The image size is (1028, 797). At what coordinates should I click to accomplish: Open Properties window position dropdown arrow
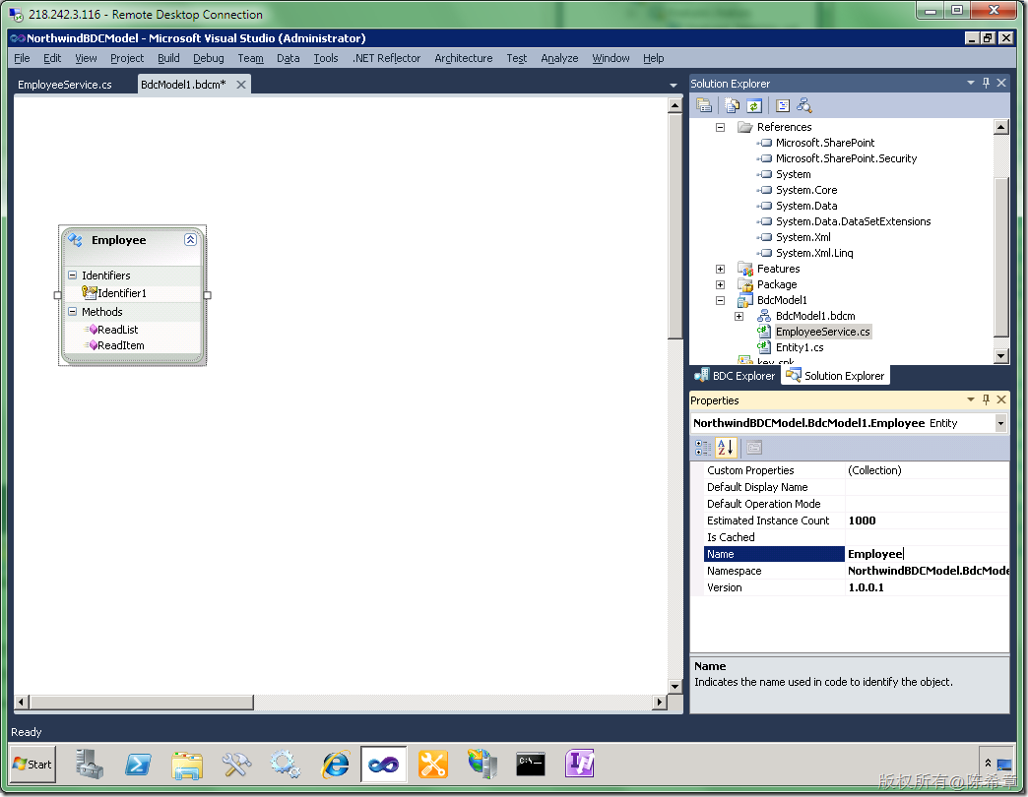tap(971, 399)
